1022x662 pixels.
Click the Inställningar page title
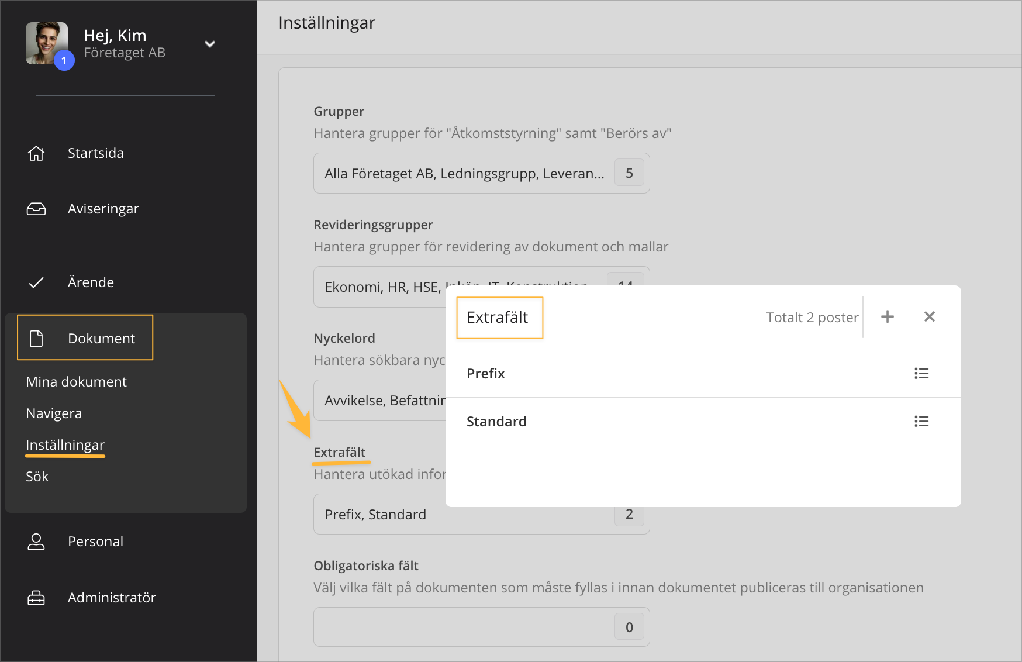point(327,23)
